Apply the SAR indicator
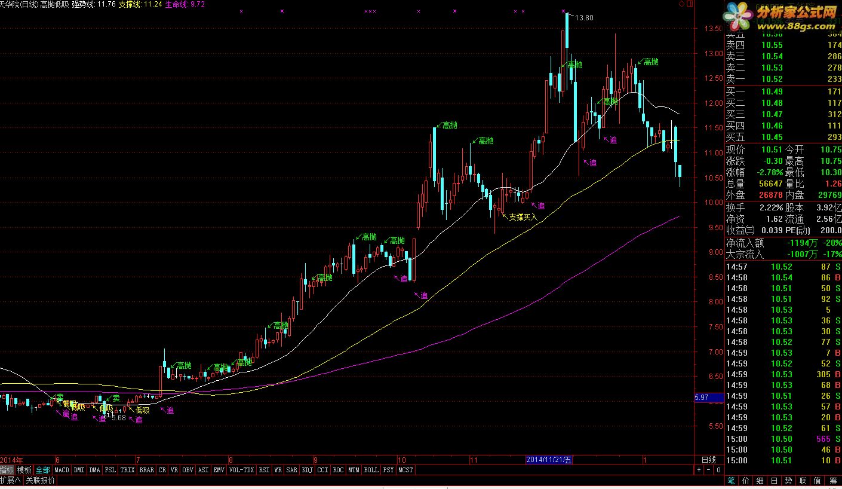The width and height of the screenshot is (842, 489). click(x=292, y=470)
